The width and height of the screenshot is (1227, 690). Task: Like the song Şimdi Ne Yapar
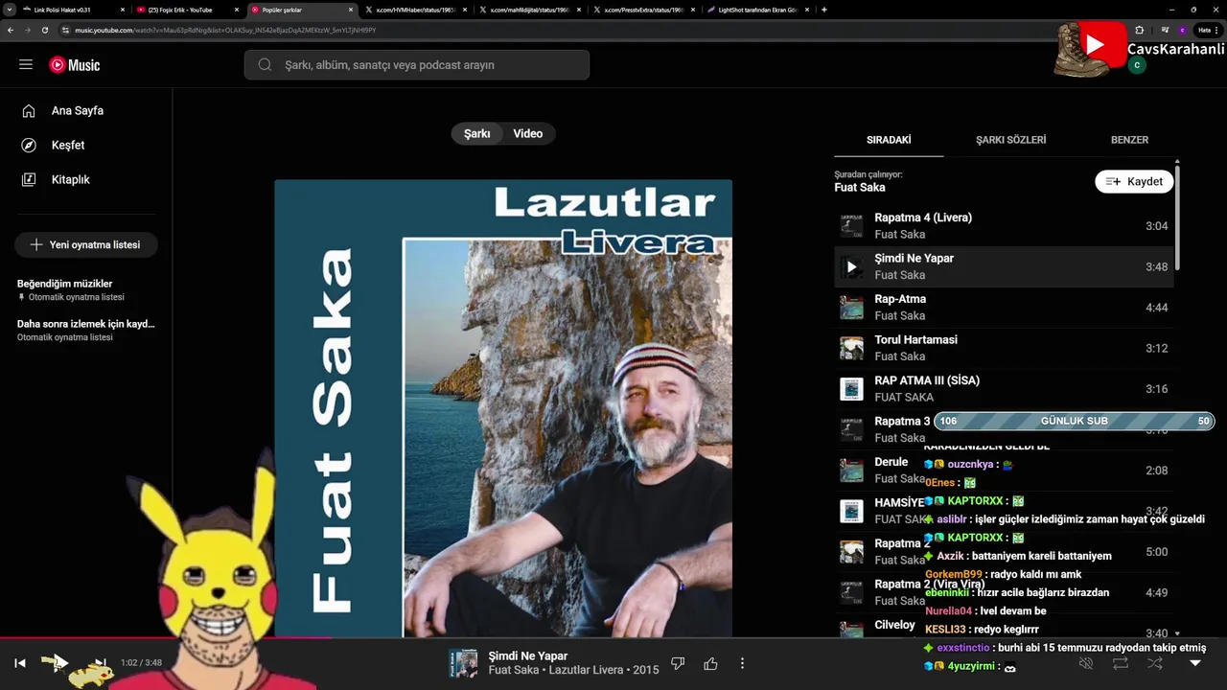pyautogui.click(x=710, y=663)
